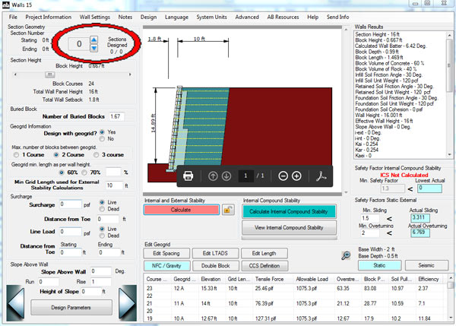Open the Design menu
The width and height of the screenshot is (456, 326).
pyautogui.click(x=149, y=17)
